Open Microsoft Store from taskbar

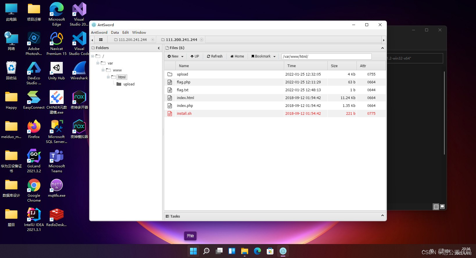(x=270, y=251)
